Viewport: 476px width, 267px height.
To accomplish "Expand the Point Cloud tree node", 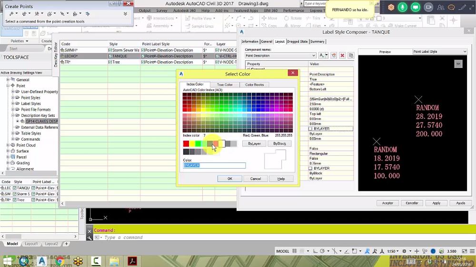I will [8, 145].
